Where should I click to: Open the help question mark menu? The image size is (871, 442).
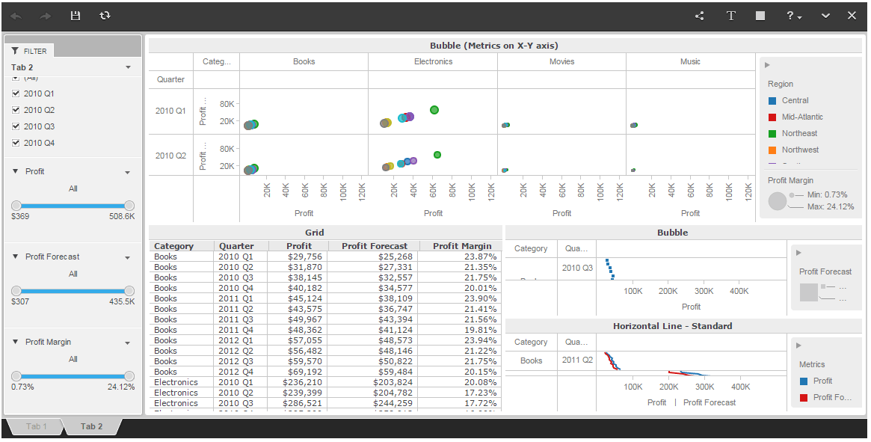point(794,16)
